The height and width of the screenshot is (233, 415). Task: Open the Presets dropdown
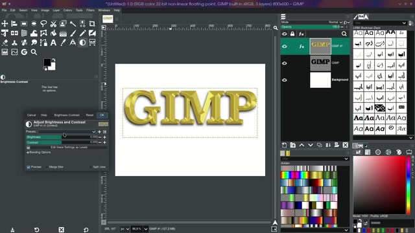point(67,131)
